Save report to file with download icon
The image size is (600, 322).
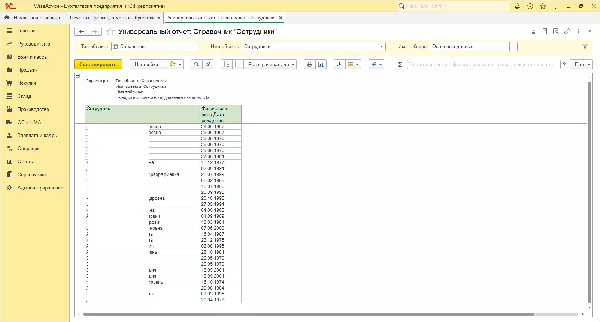(339, 65)
